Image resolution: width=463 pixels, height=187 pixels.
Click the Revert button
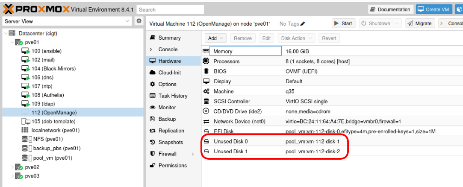329,38
